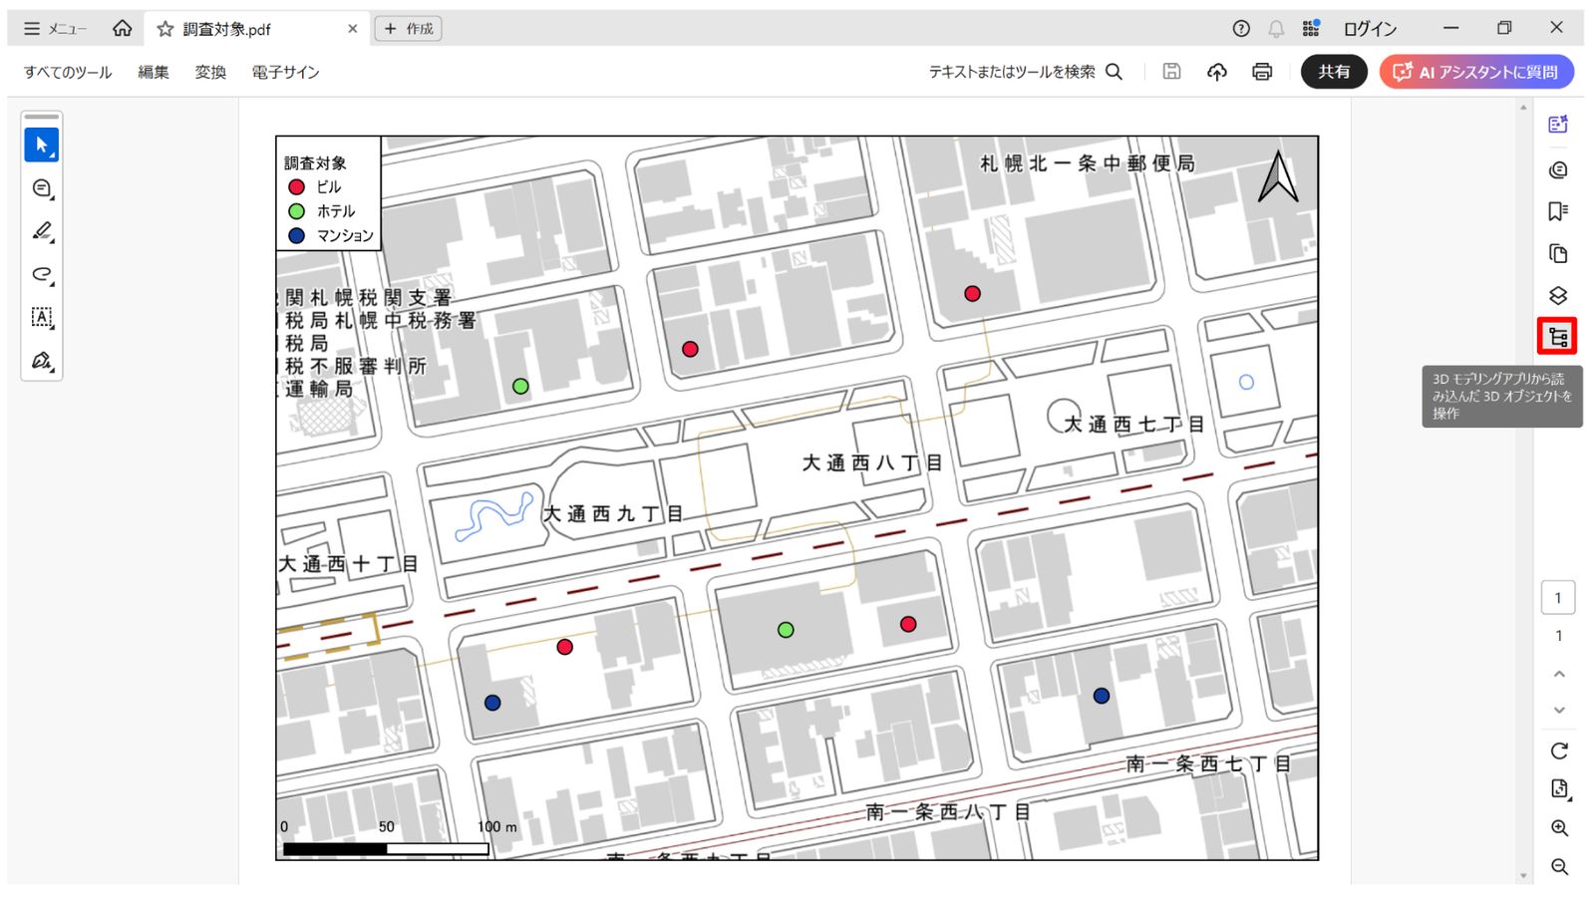Click the current page number box
The image size is (1595, 897).
1558,598
